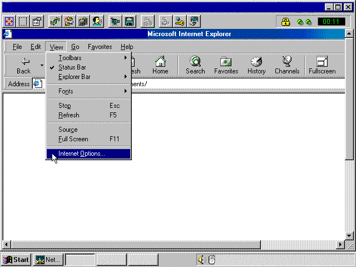Click the floppy disk save icon

[x=130, y=22]
